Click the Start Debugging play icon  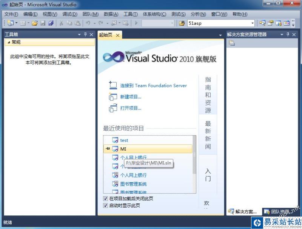pyautogui.click(x=136, y=23)
